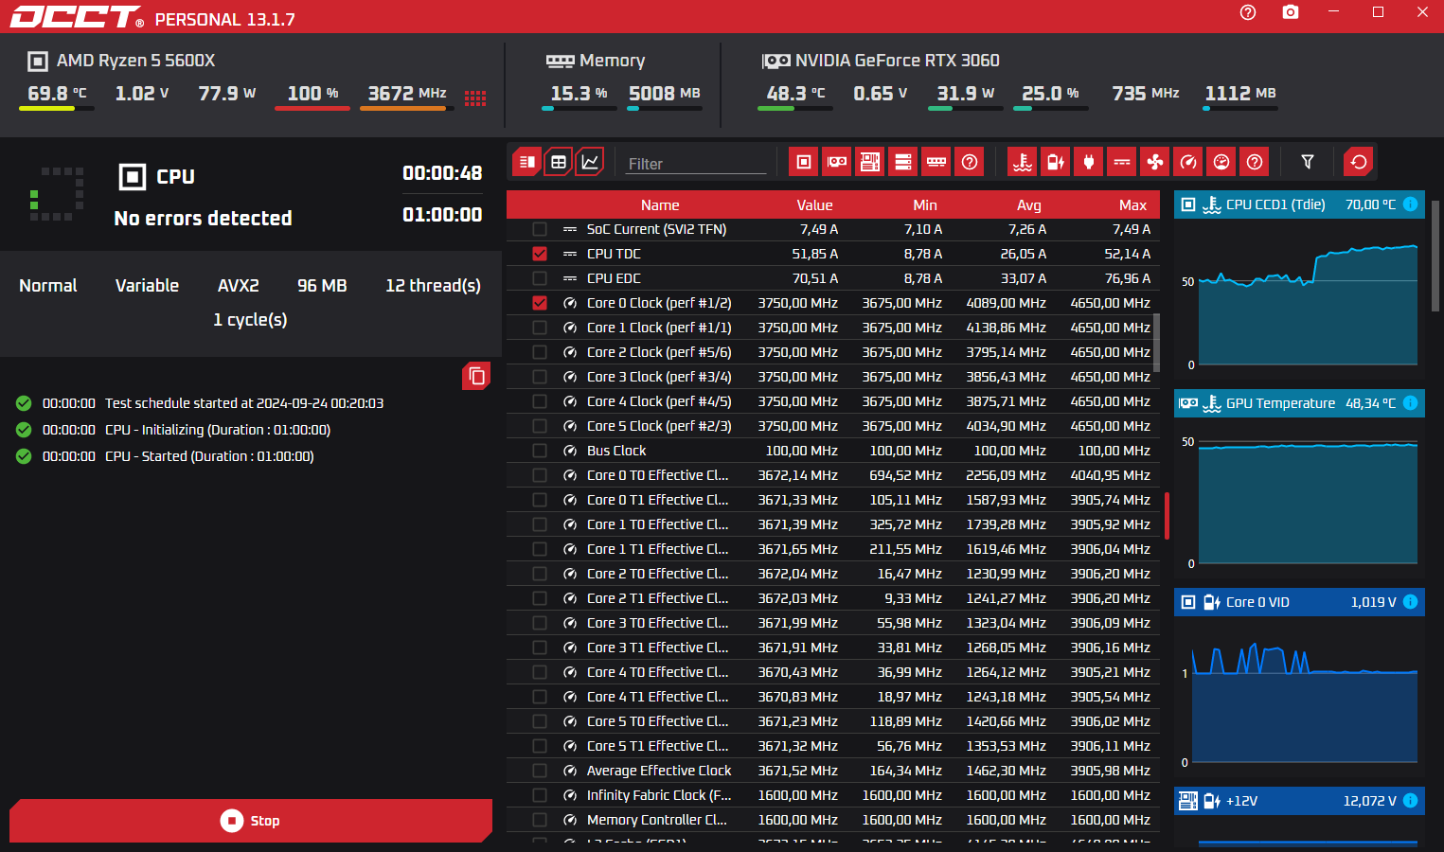Viewport: 1444px width, 852px height.
Task: Click the graph panel vertical scrollbar
Action: click(1435, 256)
